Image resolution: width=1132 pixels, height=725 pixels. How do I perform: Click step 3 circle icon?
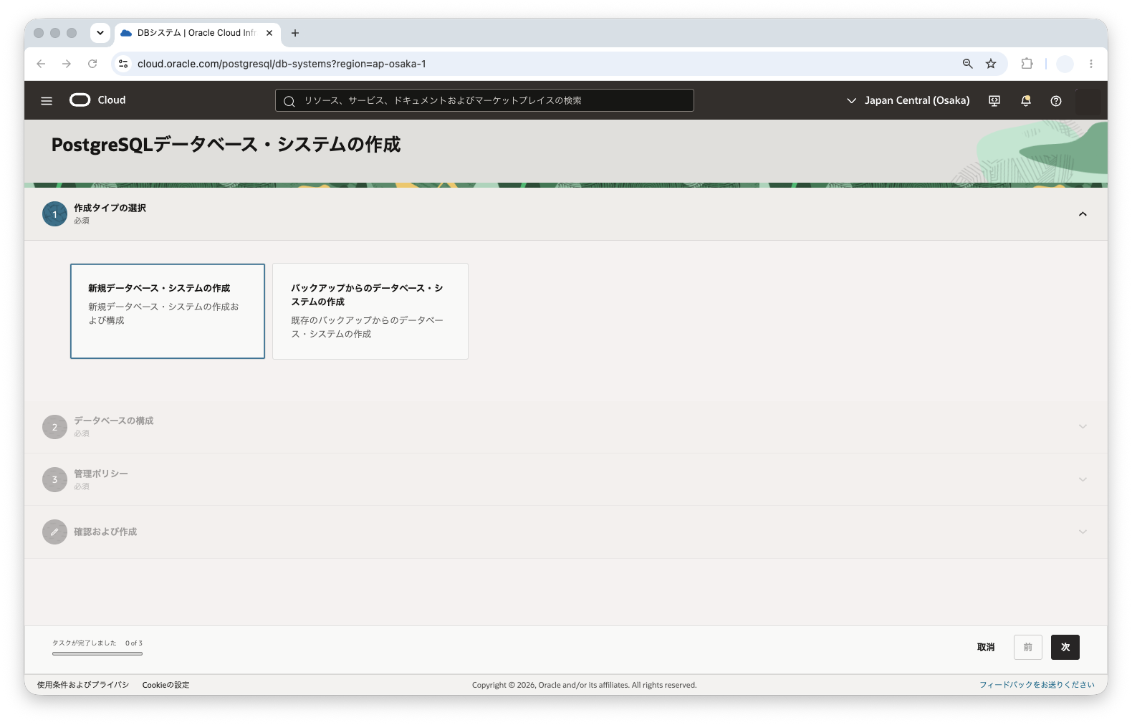click(x=54, y=480)
